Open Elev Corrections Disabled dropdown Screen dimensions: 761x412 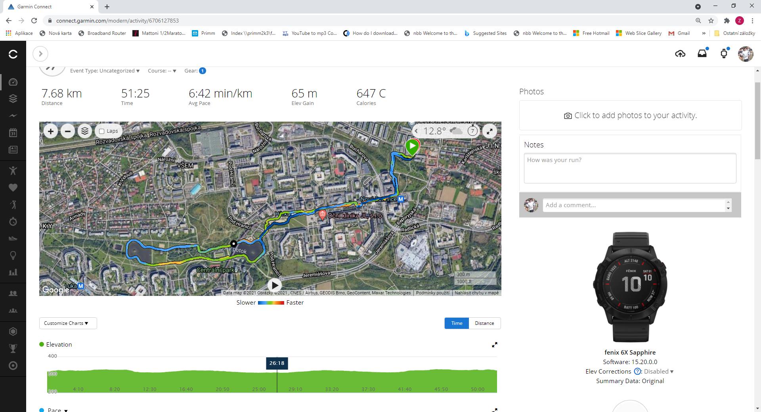click(659, 372)
